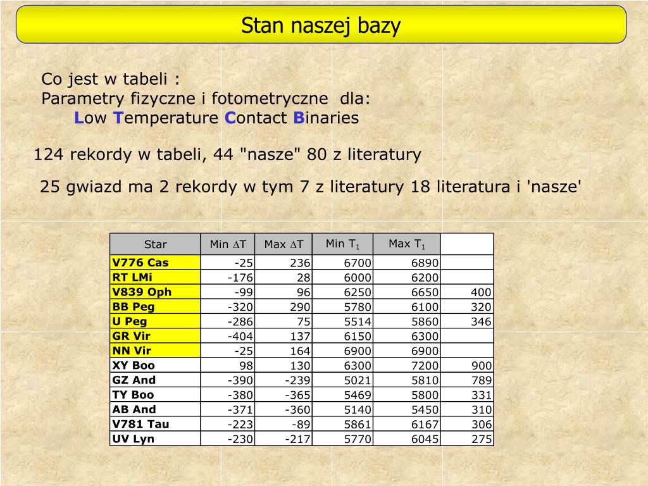Select the 'AB And' star cell
The image size is (648, 486).
pyautogui.click(x=156, y=409)
